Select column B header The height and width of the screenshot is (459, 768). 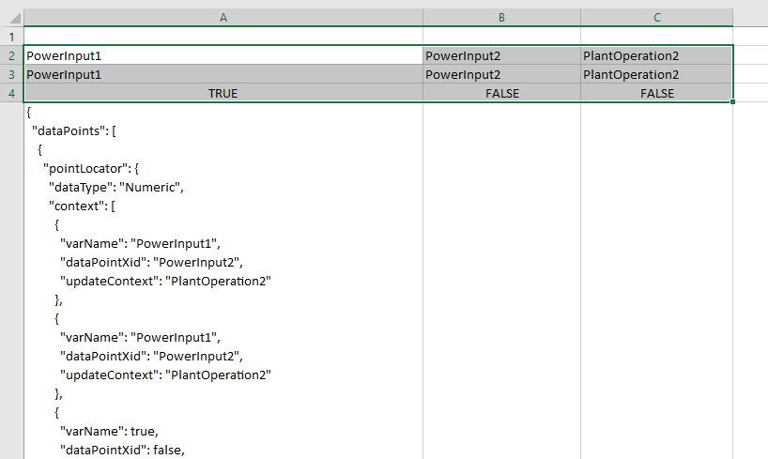point(501,17)
